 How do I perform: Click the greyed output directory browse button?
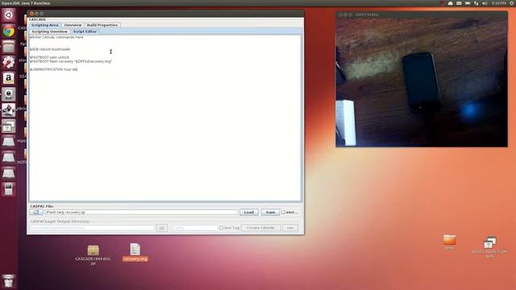(x=161, y=228)
